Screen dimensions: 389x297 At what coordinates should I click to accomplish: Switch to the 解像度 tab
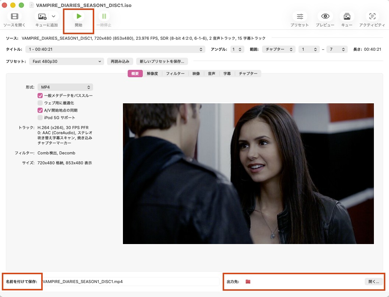[x=152, y=74]
